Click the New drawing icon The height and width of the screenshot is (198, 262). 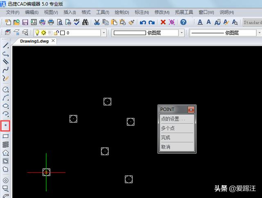(8, 22)
